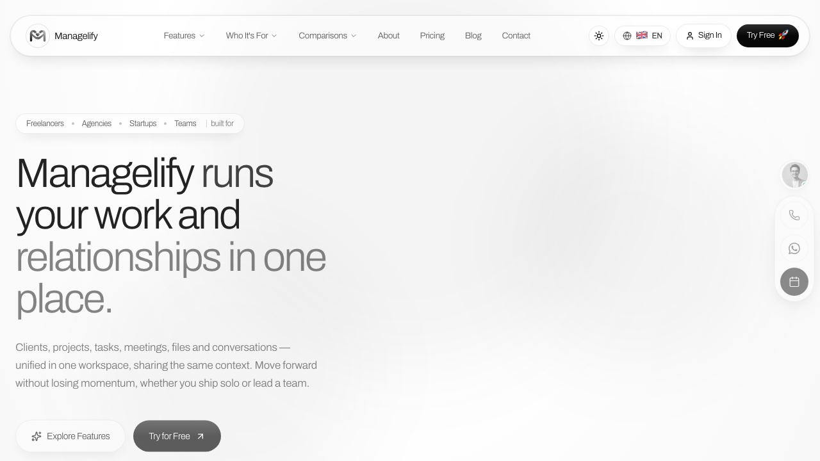Click the user icon in Sign In
Image resolution: width=820 pixels, height=461 pixels.
click(690, 36)
